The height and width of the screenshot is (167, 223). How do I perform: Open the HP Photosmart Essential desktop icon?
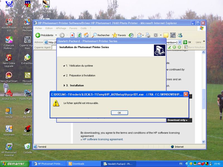9,150
